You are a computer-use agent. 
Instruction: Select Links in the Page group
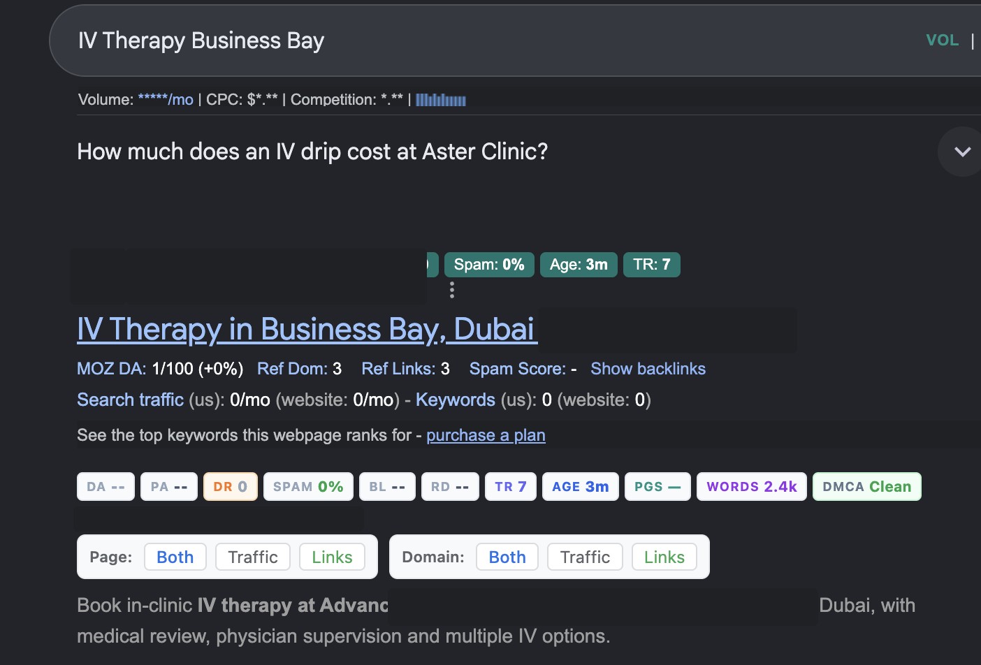(332, 557)
